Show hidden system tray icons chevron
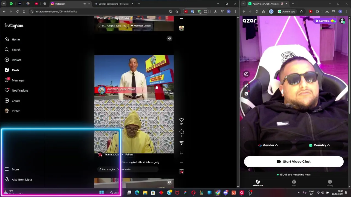This screenshot has width=351, height=197. click(x=299, y=193)
